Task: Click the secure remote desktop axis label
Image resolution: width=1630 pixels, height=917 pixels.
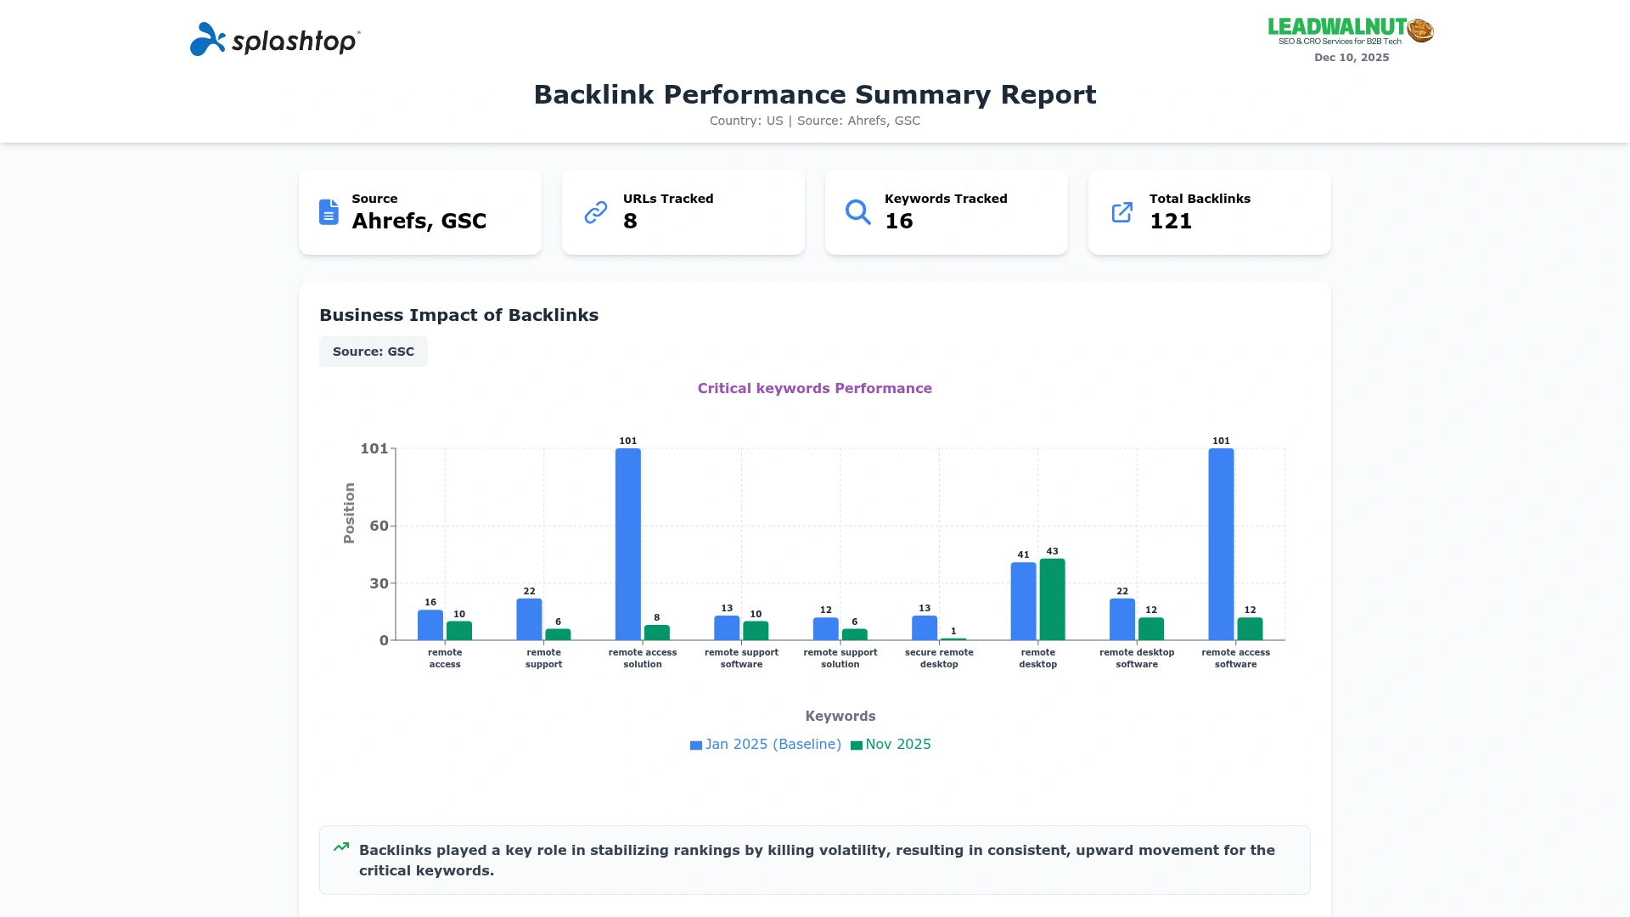Action: pyautogui.click(x=939, y=659)
